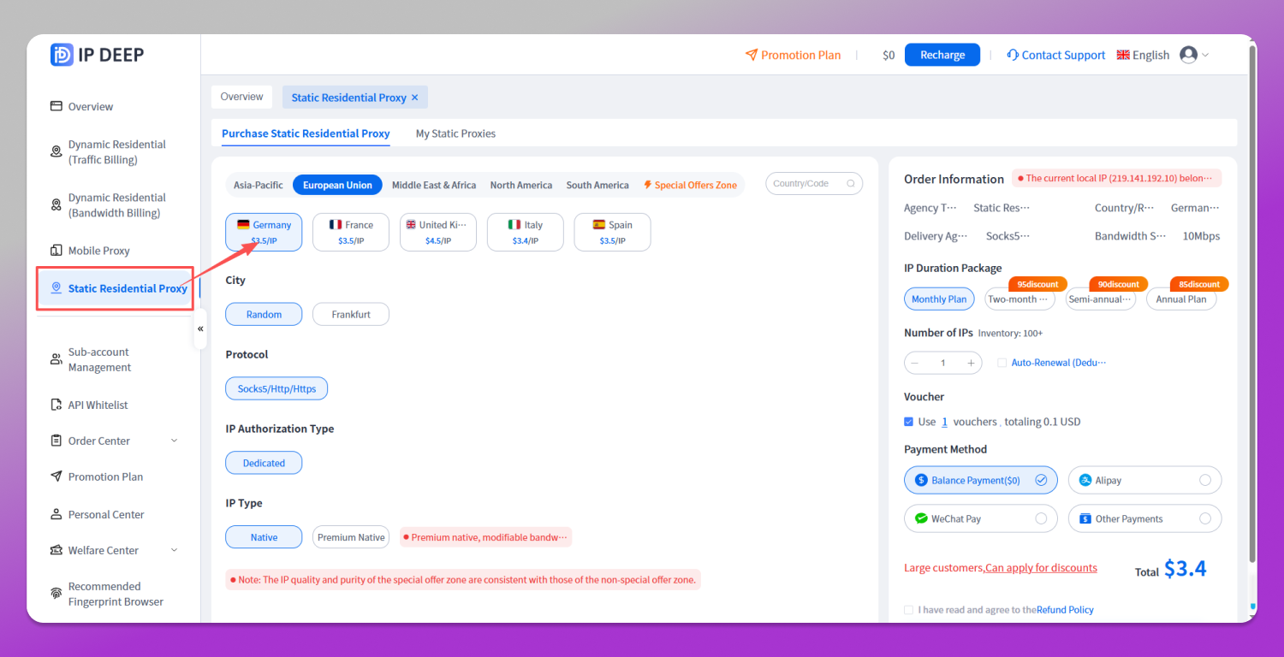Open the English language selector
1284x657 pixels.
click(1143, 55)
